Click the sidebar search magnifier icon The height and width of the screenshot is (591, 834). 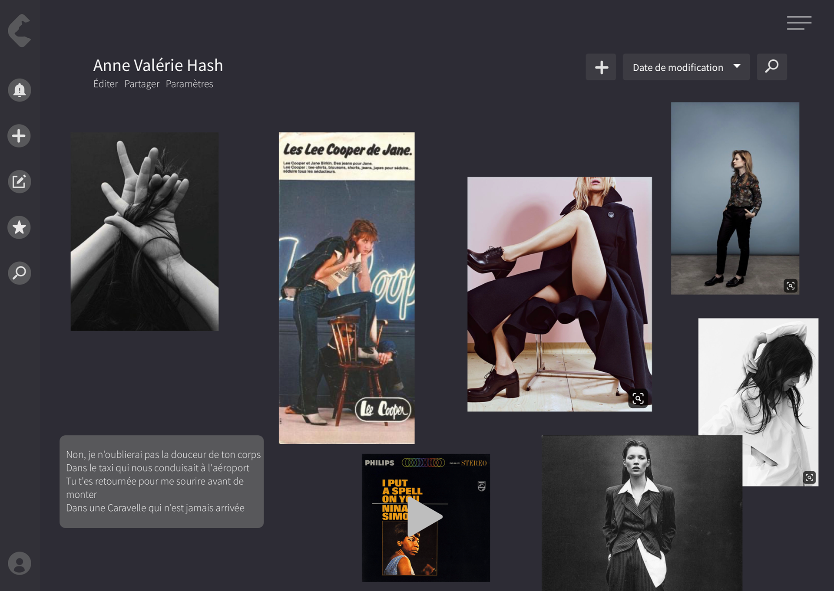(20, 273)
